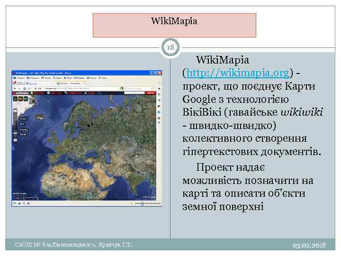The image size is (341, 256).
Task: Click the WikiMapia slide title box
Action: 174,25
